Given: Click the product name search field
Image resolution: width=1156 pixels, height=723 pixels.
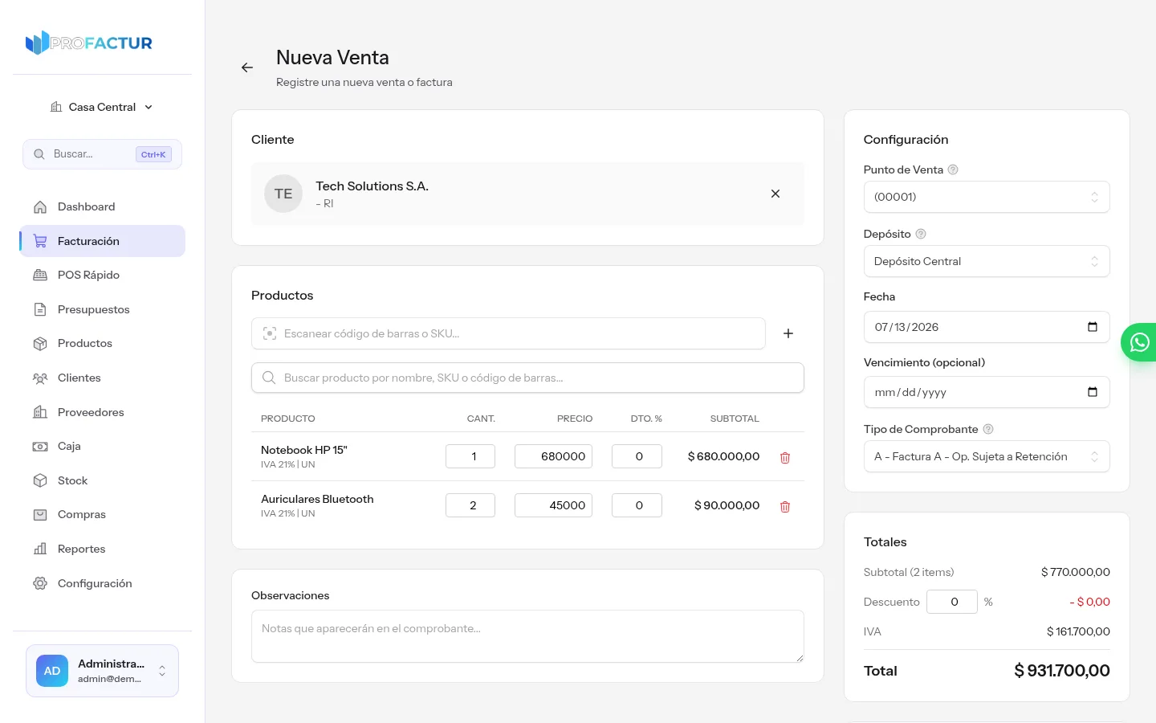Looking at the screenshot, I should pos(527,378).
